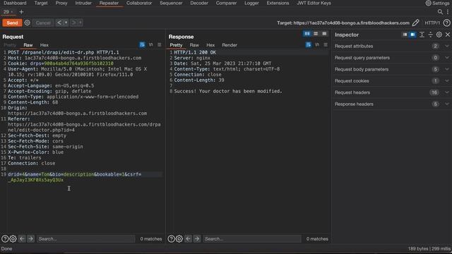Open the Intruder tab

pos(83,3)
